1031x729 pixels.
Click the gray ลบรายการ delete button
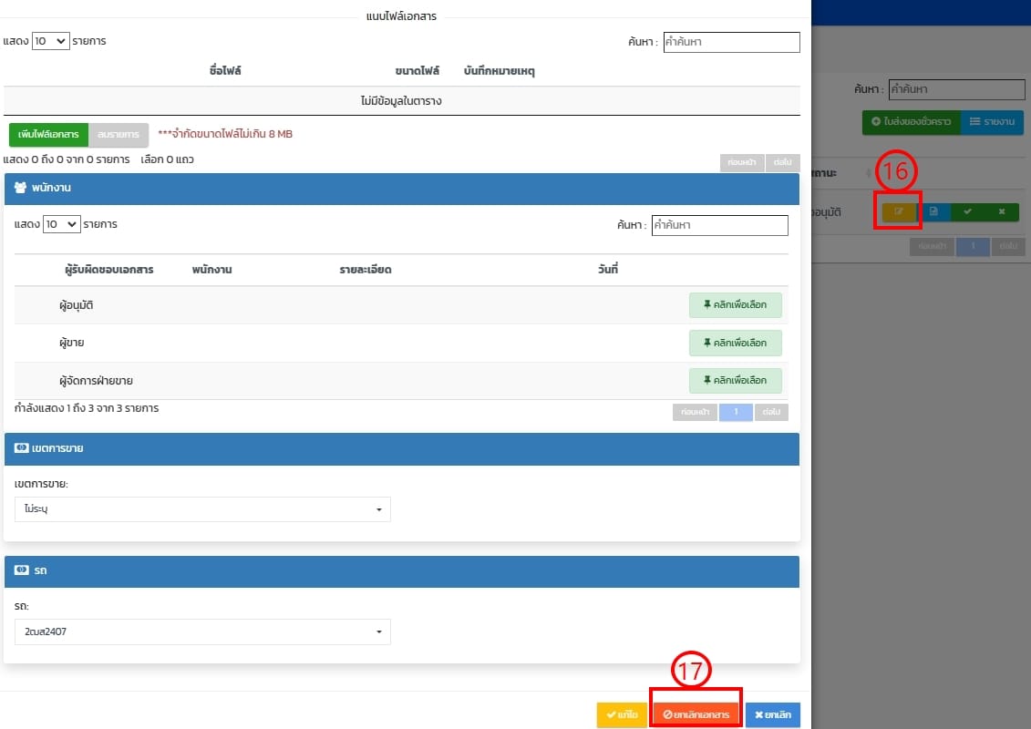pos(118,134)
